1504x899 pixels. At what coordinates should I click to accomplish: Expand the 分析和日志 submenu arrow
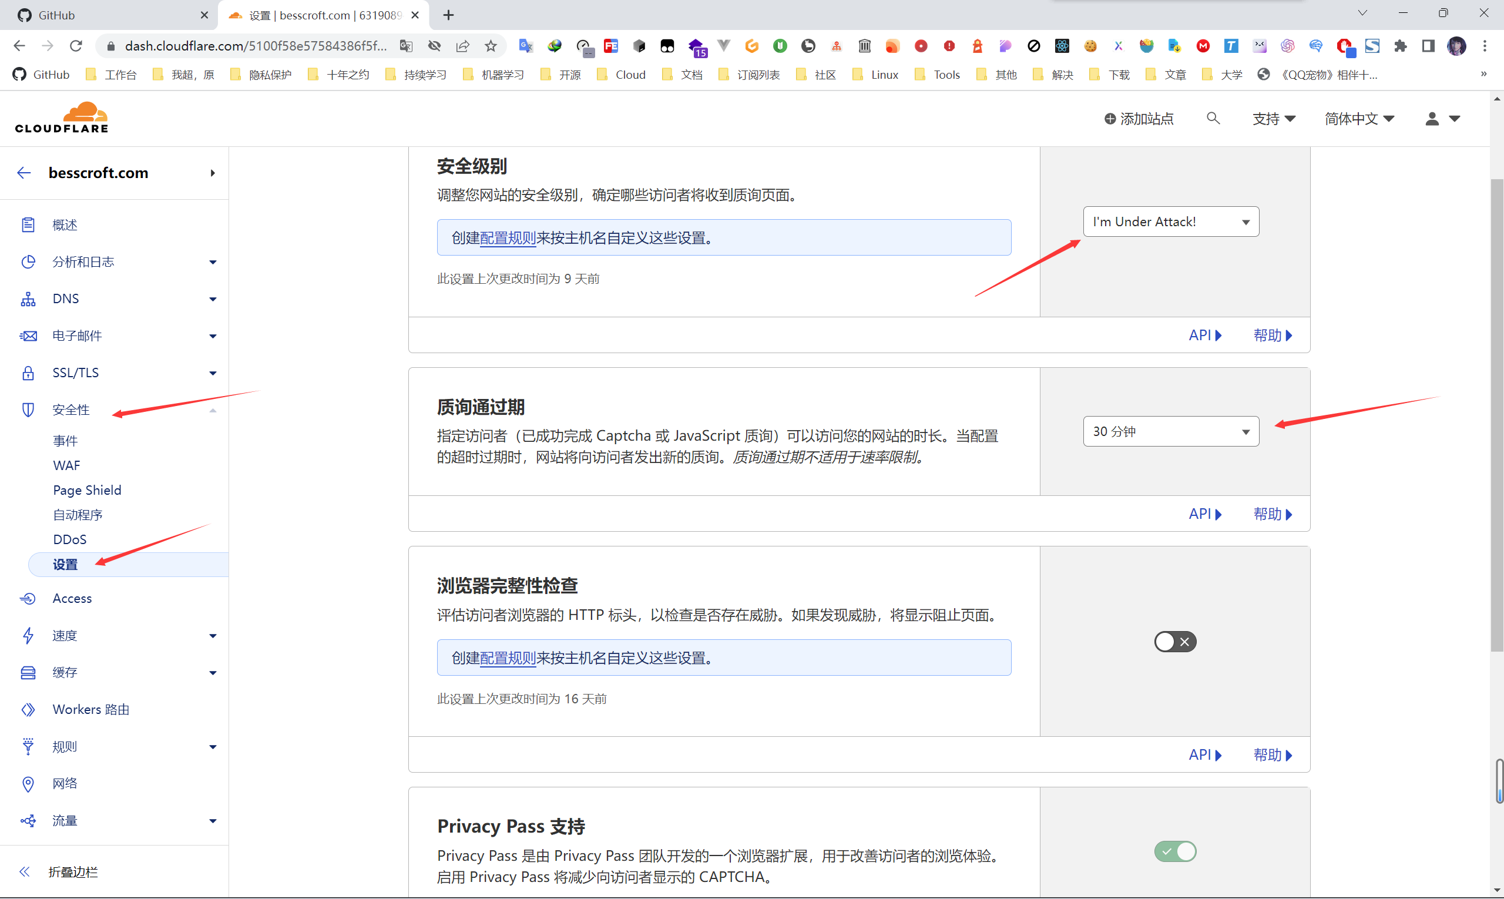(x=213, y=262)
